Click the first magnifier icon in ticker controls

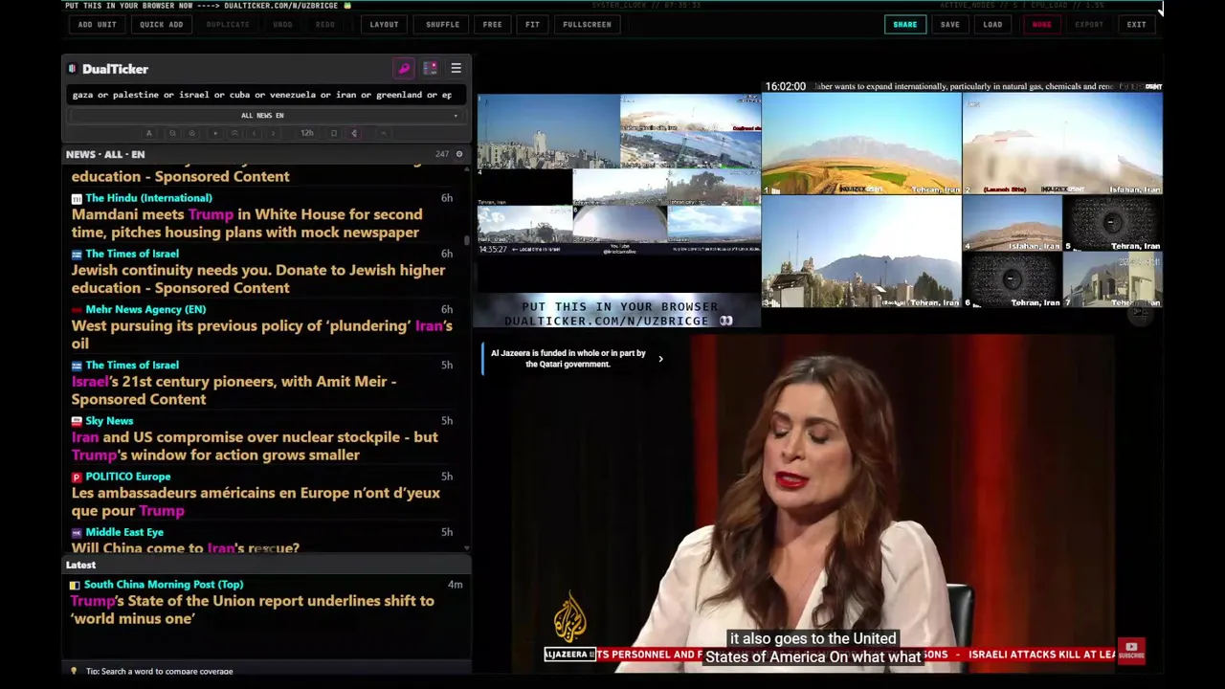[172, 133]
